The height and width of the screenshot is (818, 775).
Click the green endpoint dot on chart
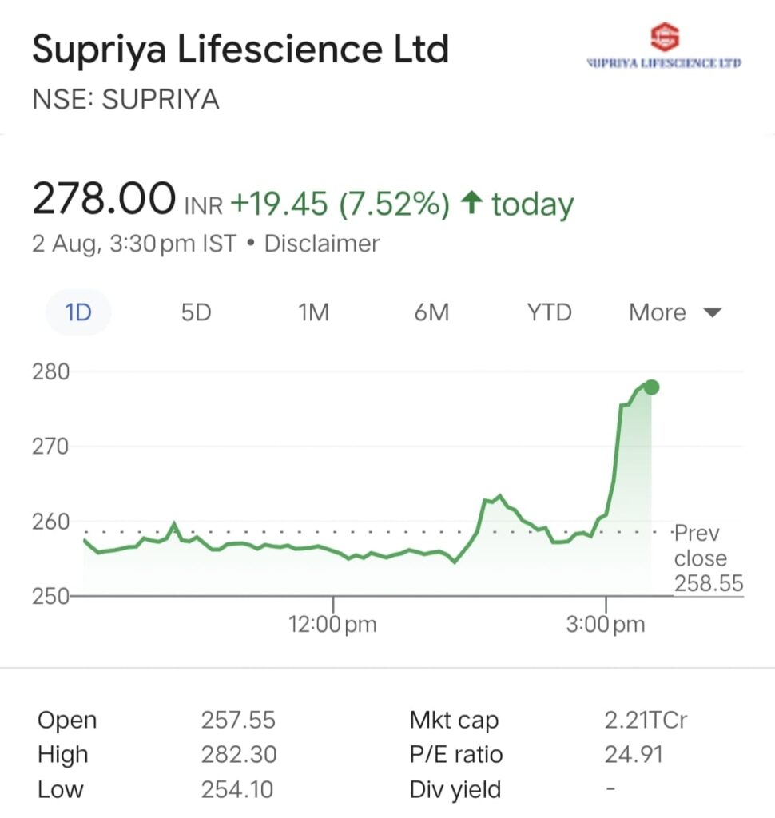tap(651, 387)
